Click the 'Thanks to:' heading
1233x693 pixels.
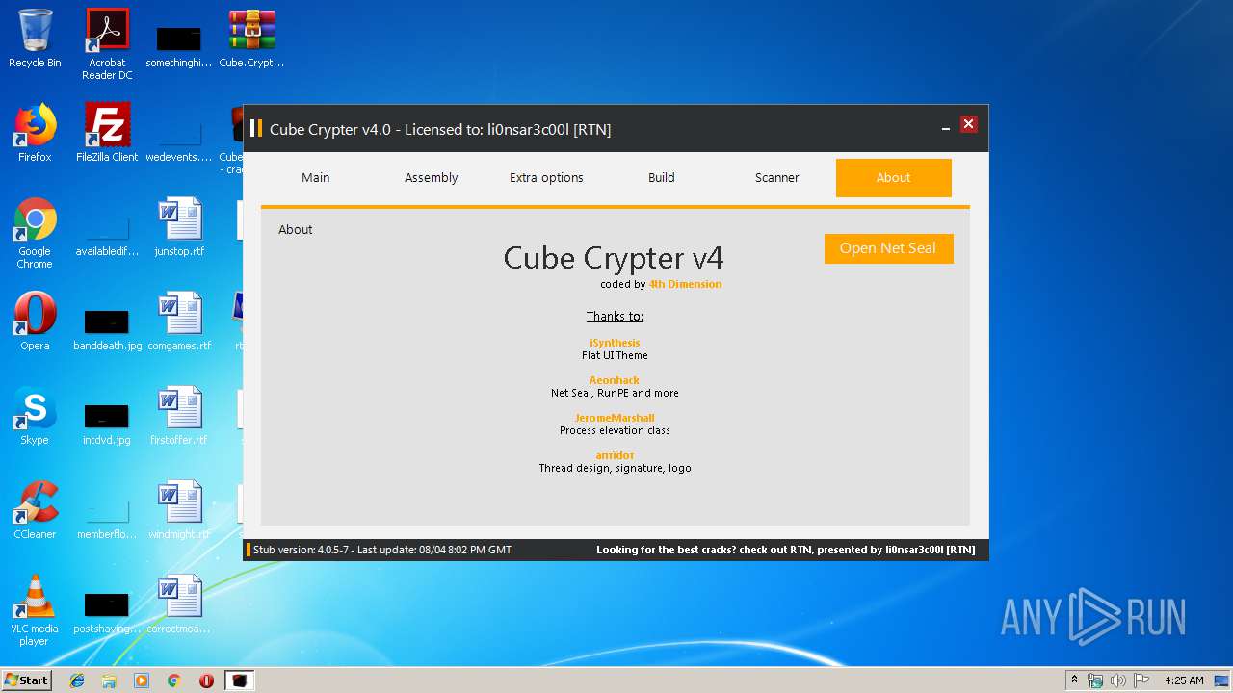[x=615, y=317]
